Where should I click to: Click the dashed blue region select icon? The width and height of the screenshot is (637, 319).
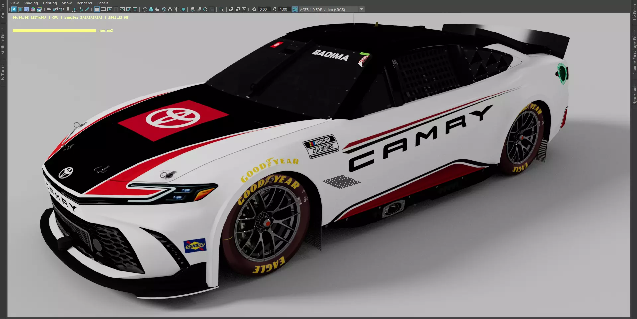point(27,9)
